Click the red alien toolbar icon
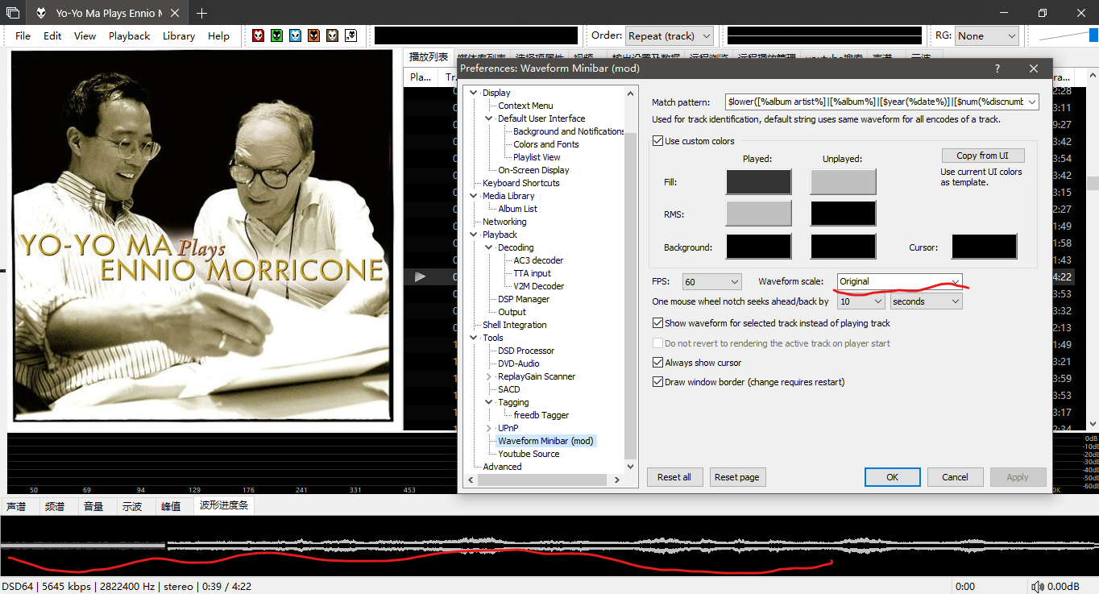1099x594 pixels. tap(258, 35)
